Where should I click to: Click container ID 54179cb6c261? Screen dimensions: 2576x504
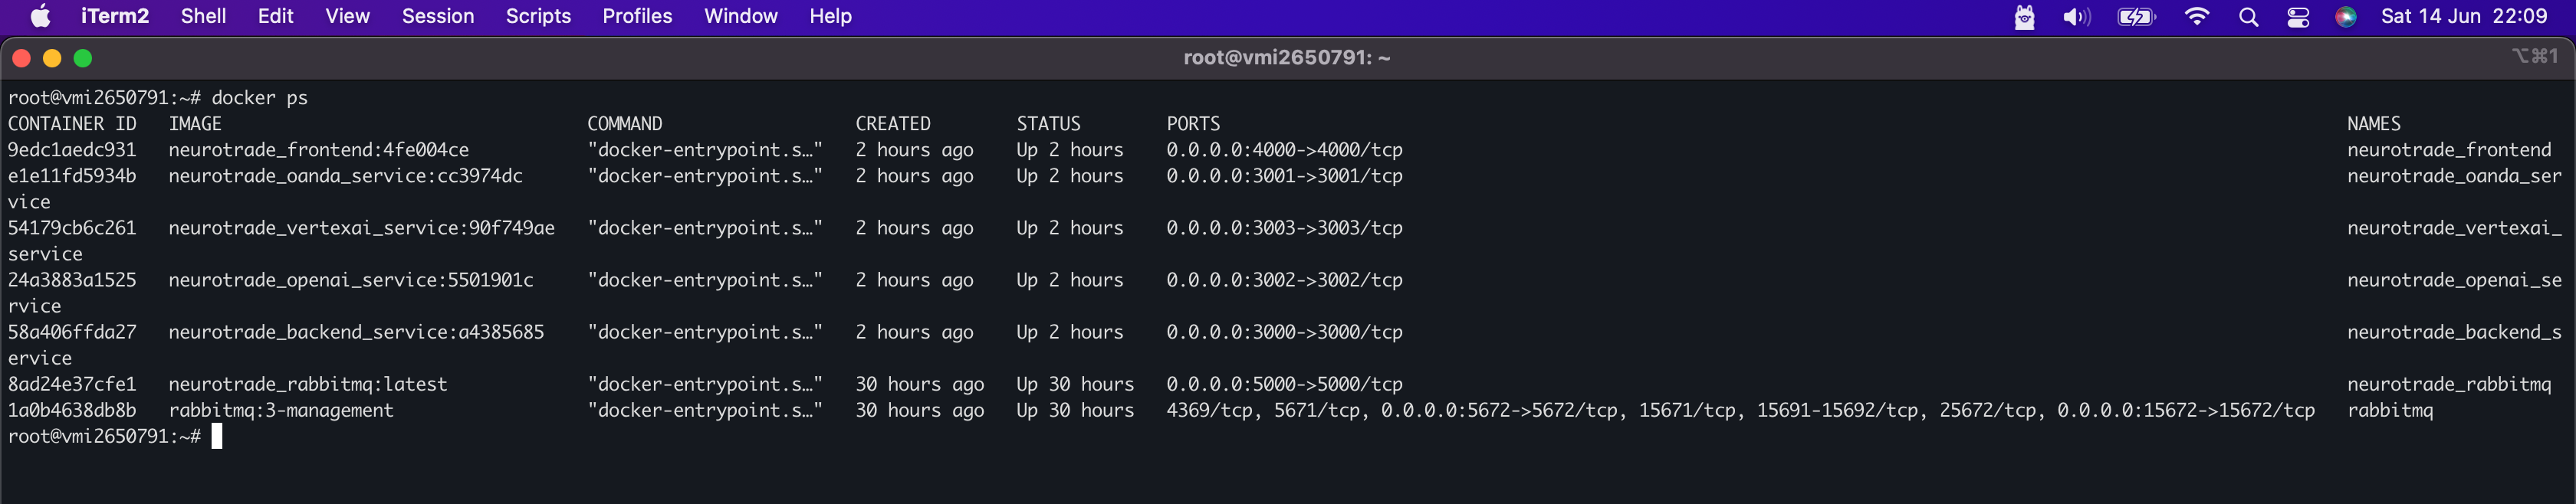pyautogui.click(x=72, y=228)
